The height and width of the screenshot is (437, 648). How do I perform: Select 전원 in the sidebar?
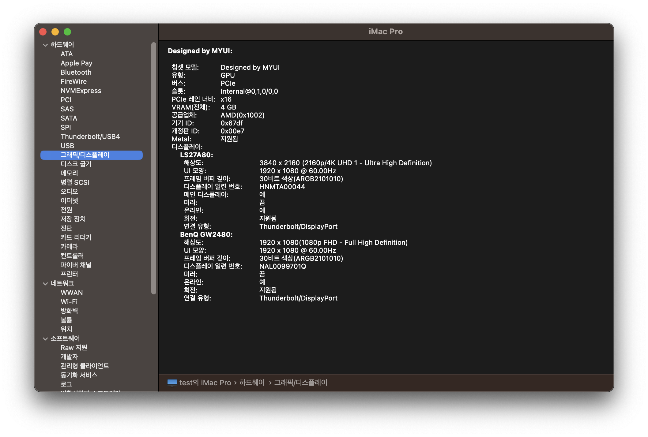click(x=66, y=210)
